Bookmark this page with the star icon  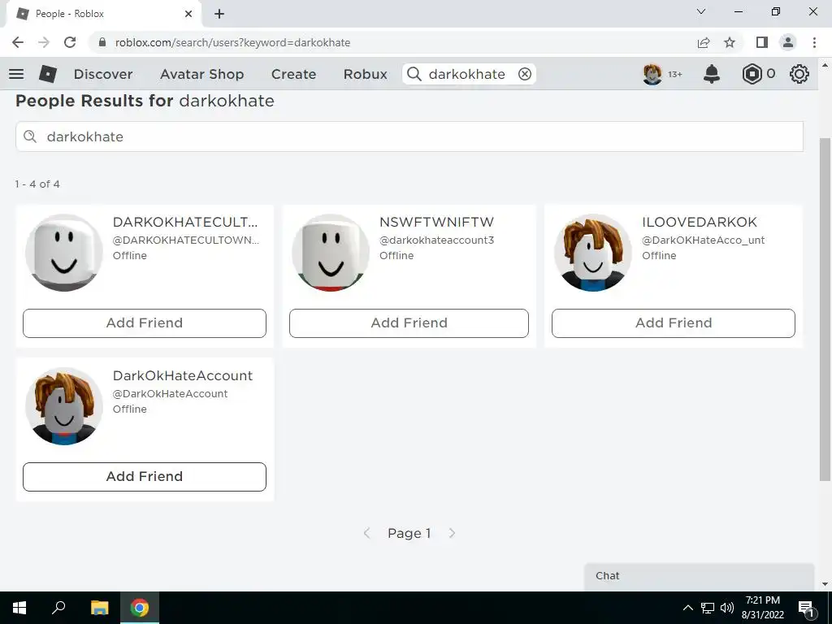point(730,42)
